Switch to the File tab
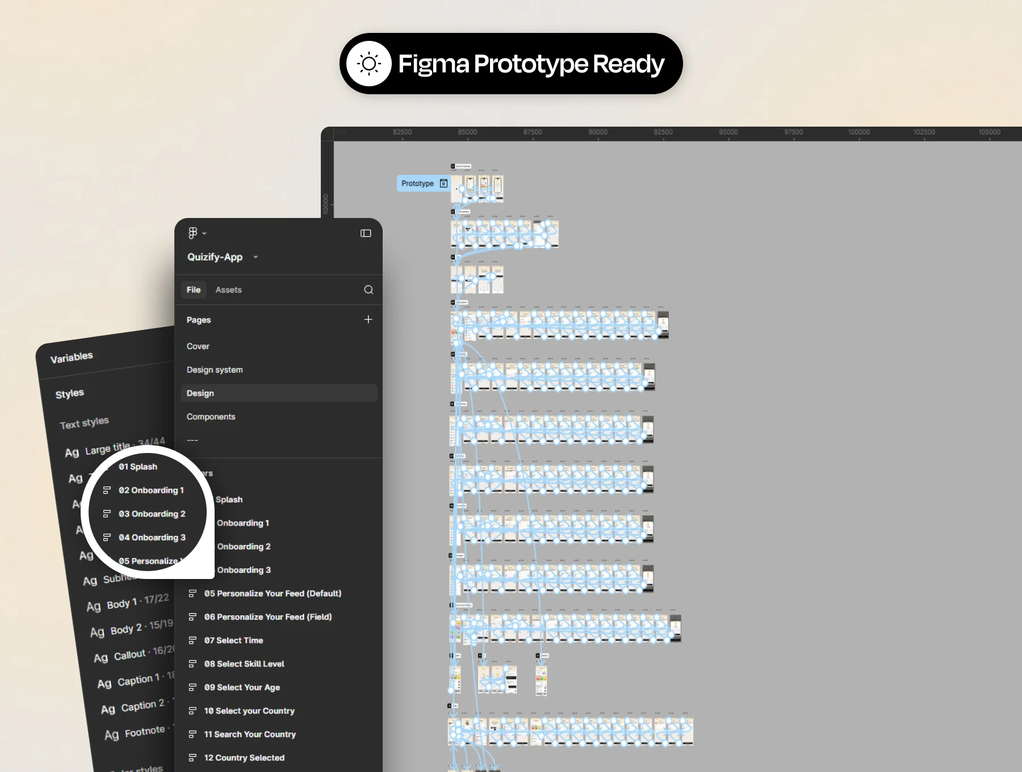Image resolution: width=1022 pixels, height=772 pixels. tap(194, 289)
